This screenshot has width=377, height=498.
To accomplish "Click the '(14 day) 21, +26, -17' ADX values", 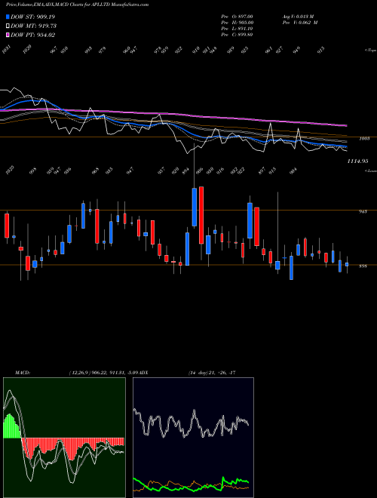I will (211, 373).
